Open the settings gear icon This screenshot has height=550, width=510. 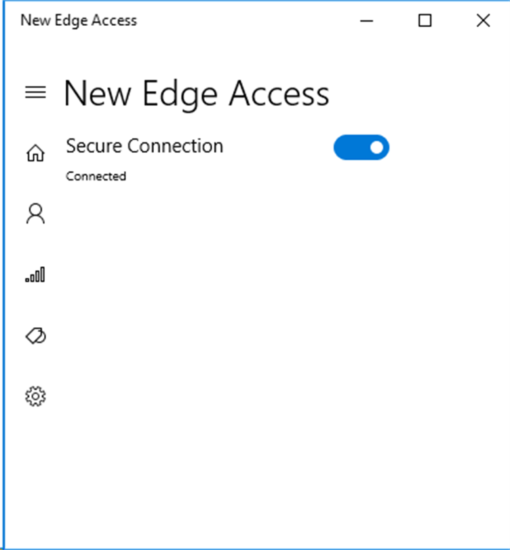point(35,396)
